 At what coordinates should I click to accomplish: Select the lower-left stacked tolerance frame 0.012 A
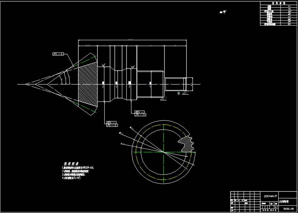(x=112, y=126)
